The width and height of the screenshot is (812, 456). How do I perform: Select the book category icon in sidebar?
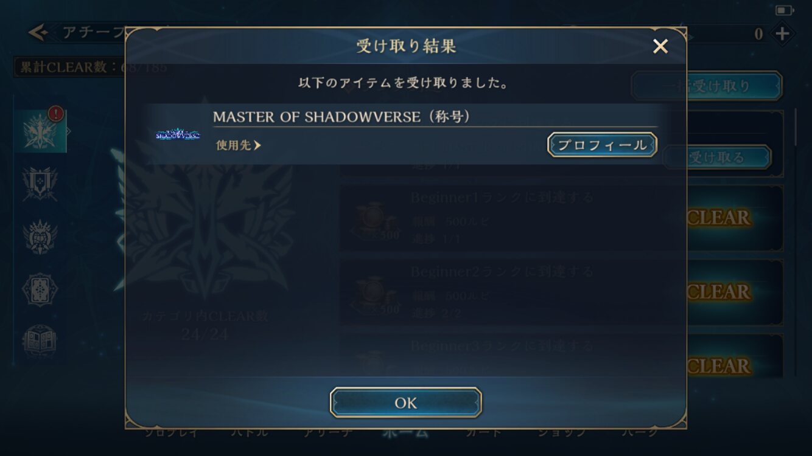pyautogui.click(x=40, y=342)
